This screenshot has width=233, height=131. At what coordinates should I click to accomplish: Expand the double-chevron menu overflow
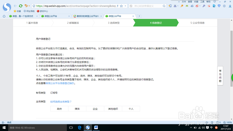pyautogui.click(x=179, y=2)
